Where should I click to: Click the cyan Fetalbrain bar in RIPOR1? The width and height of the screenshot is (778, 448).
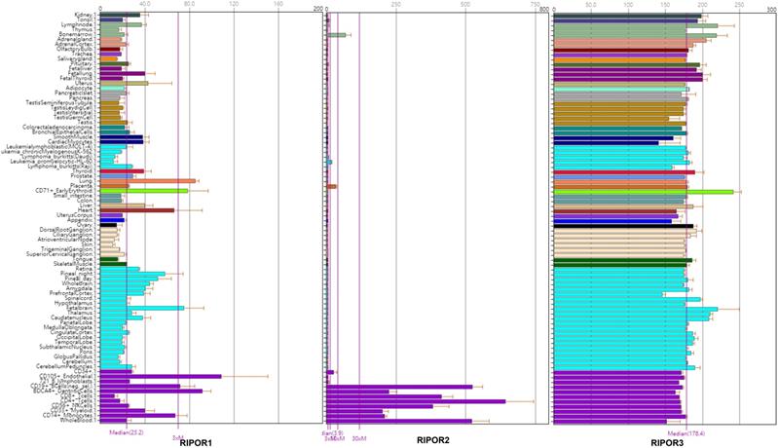pyautogui.click(x=142, y=308)
